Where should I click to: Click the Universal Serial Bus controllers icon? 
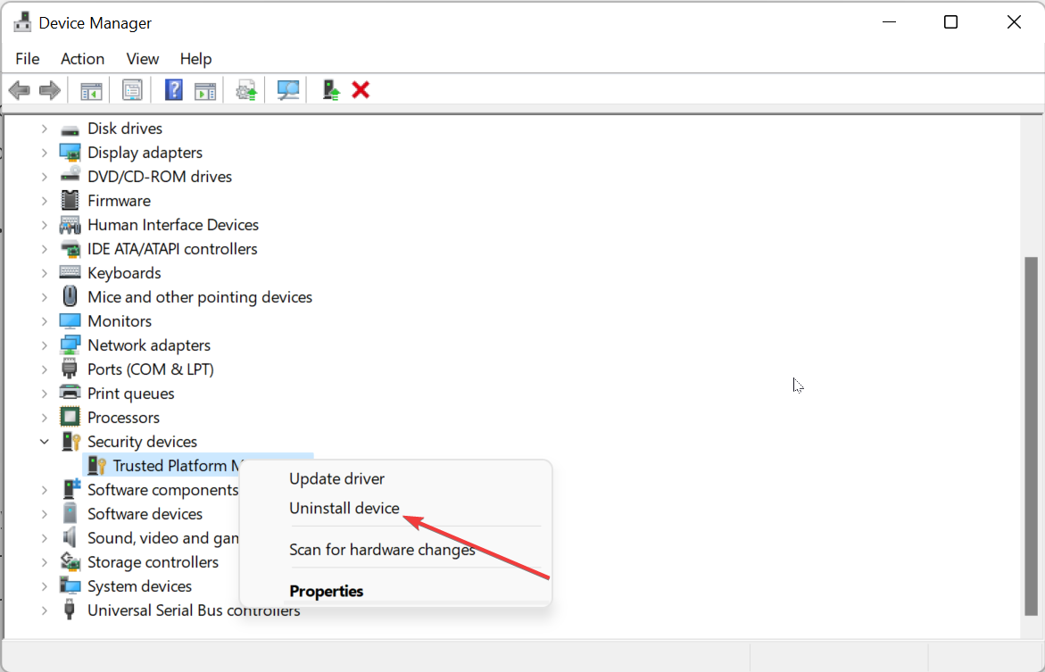(x=70, y=610)
